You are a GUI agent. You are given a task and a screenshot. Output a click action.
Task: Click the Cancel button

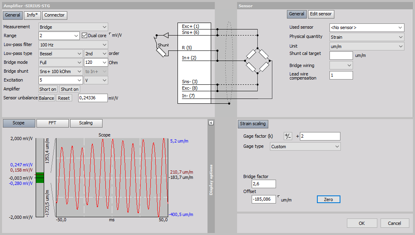coord(394,223)
